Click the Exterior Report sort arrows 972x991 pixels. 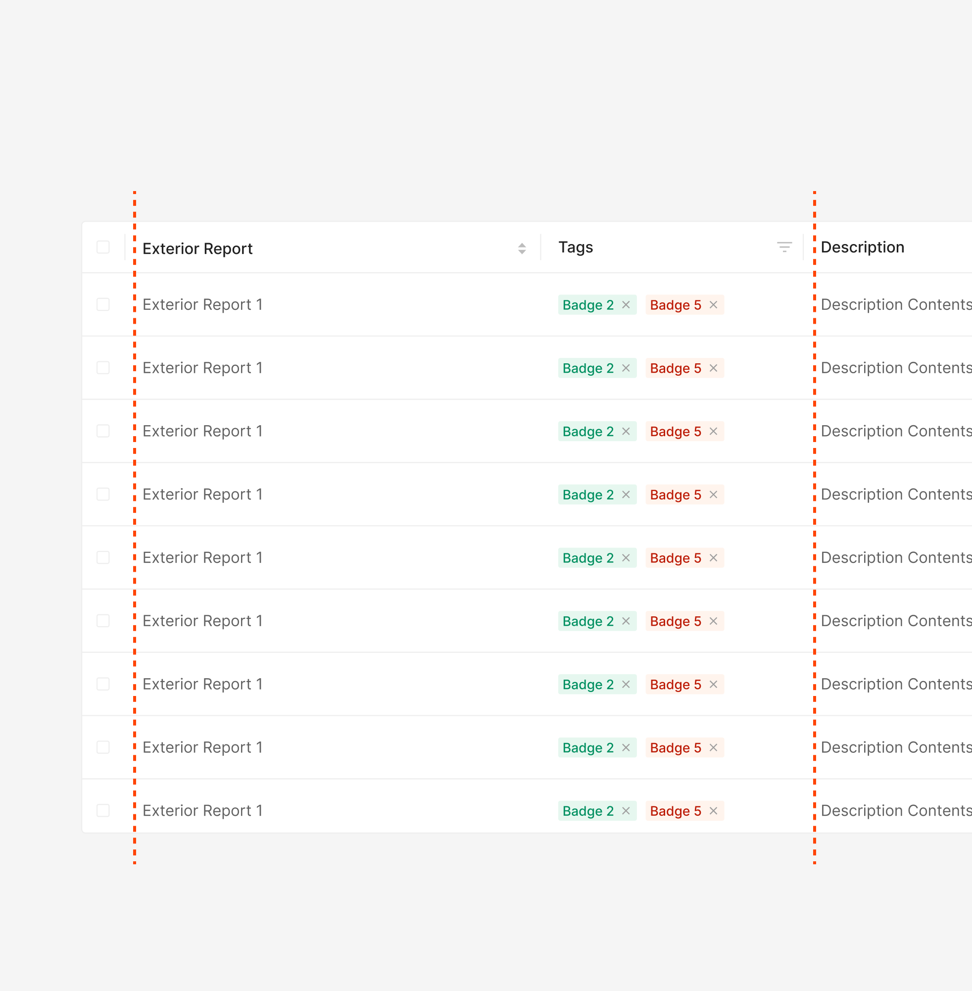pos(522,248)
